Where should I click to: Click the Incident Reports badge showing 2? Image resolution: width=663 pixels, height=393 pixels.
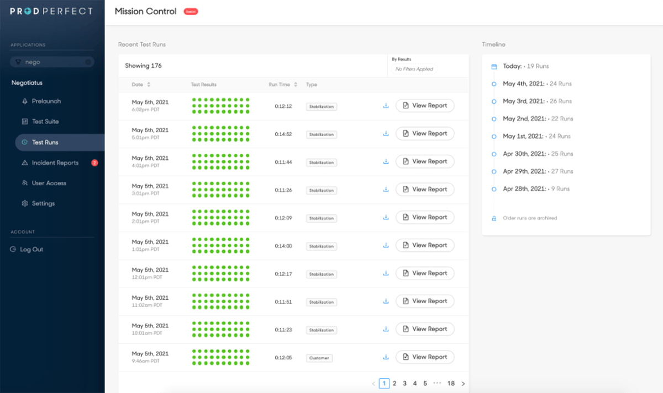pos(94,163)
